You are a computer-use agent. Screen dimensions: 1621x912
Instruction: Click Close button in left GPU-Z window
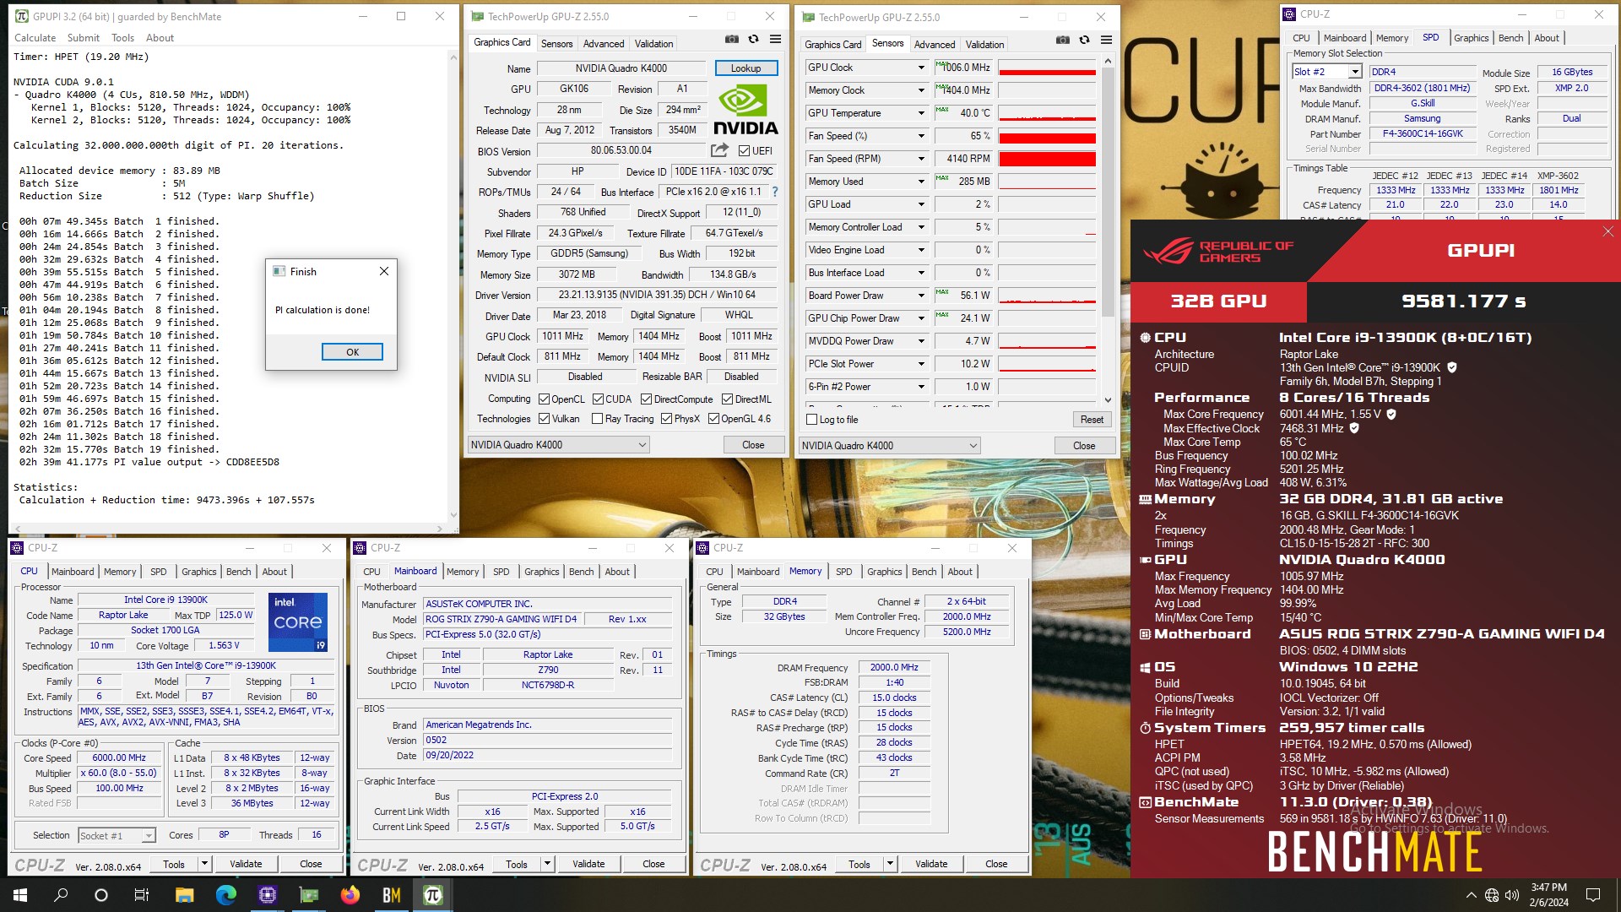[753, 445]
